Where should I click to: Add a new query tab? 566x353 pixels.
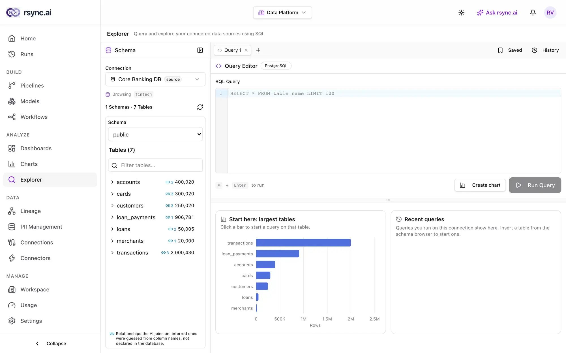tap(258, 50)
